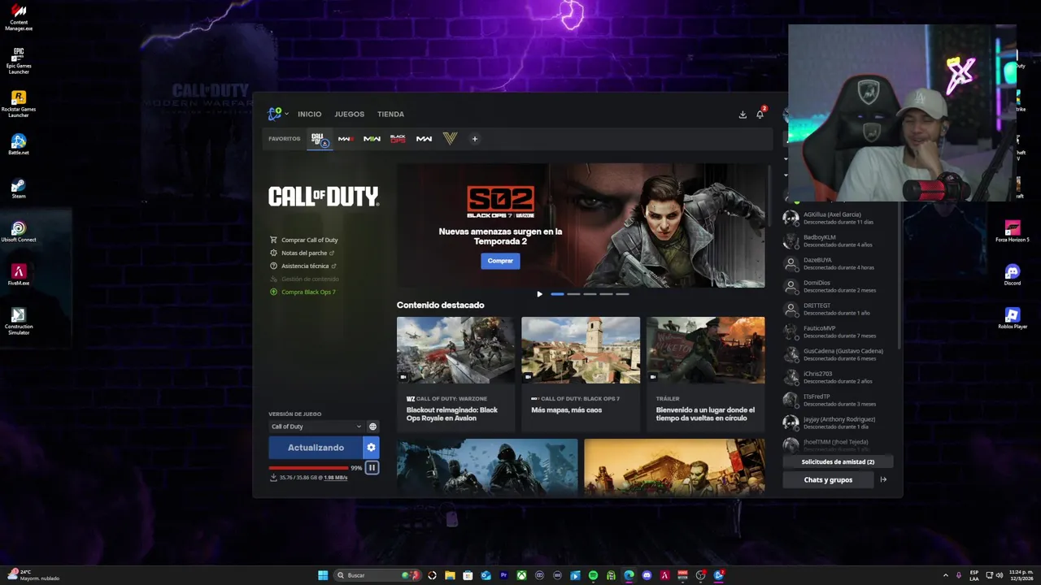Viewport: 1041px width, 585px height.
Task: Open Spotify from the taskbar
Action: point(593,575)
